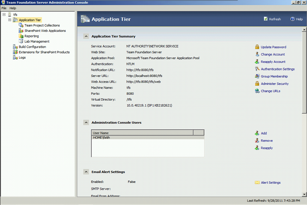This screenshot has width=307, height=205.
Task: Open the Logs tree item
Action: pos(22,57)
